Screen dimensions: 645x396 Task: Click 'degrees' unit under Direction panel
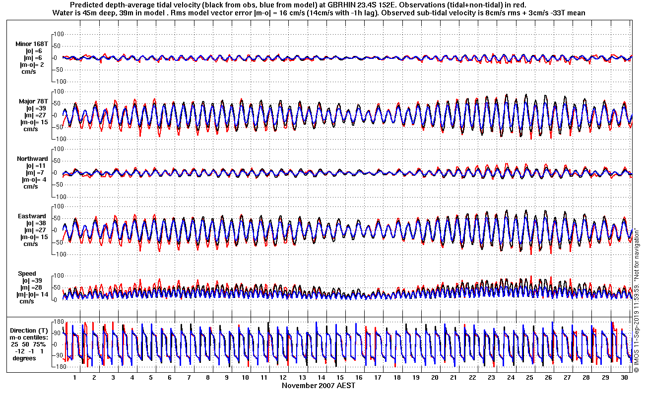24,358
